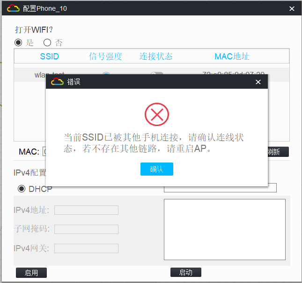The width and height of the screenshot is (302, 283).
Task: Close the 配置Phone_10 window
Action: [x=292, y=8]
